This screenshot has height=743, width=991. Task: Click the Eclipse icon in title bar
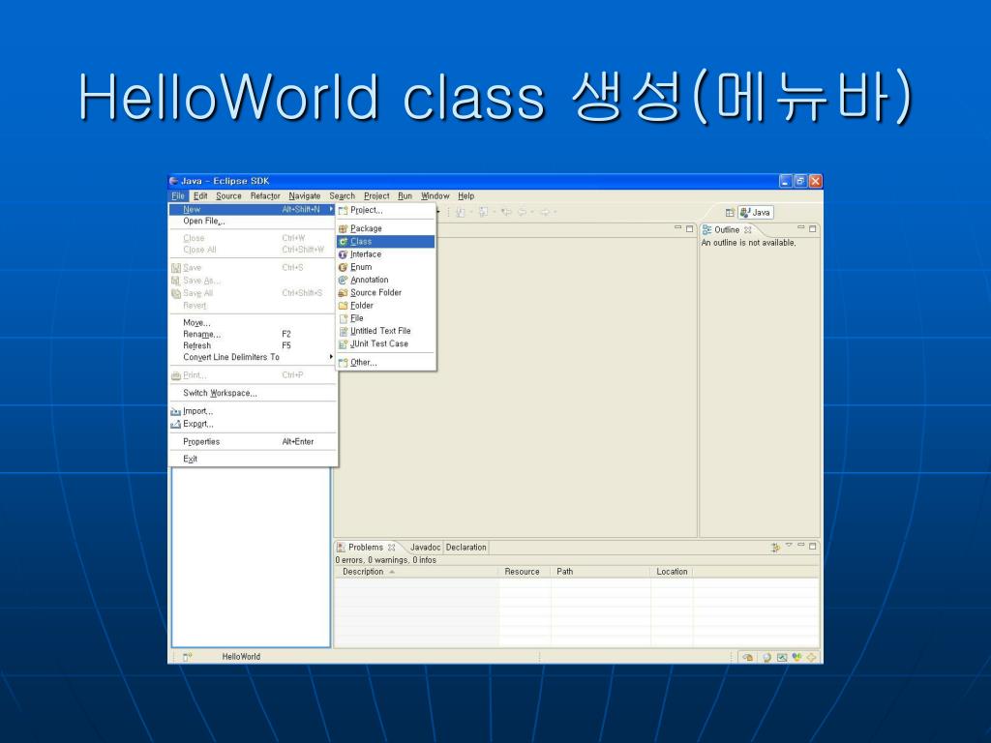click(174, 181)
